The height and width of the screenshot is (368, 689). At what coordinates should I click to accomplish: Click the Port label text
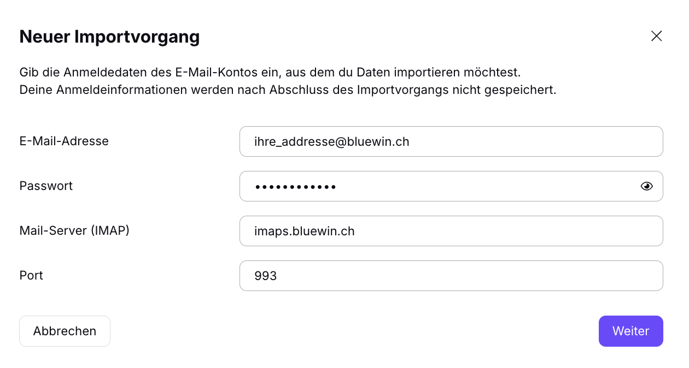(x=31, y=275)
